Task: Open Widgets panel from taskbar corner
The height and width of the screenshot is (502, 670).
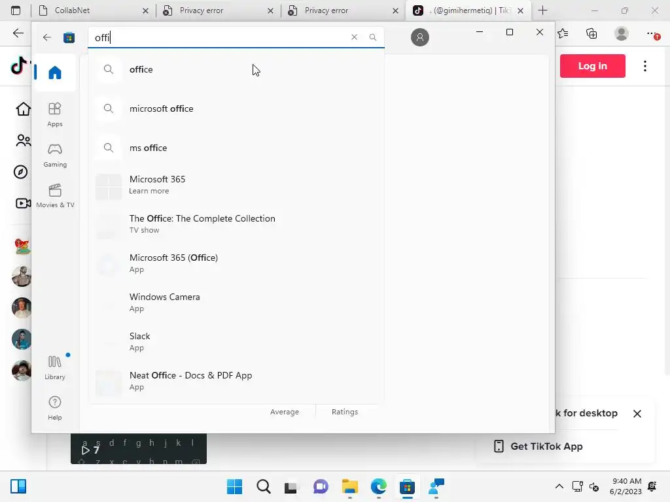Action: point(18,486)
